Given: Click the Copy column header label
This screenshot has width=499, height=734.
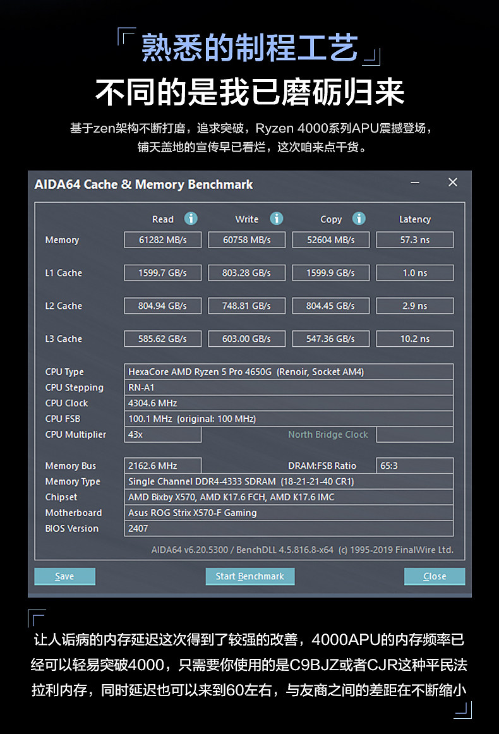Looking at the screenshot, I should coord(331,219).
